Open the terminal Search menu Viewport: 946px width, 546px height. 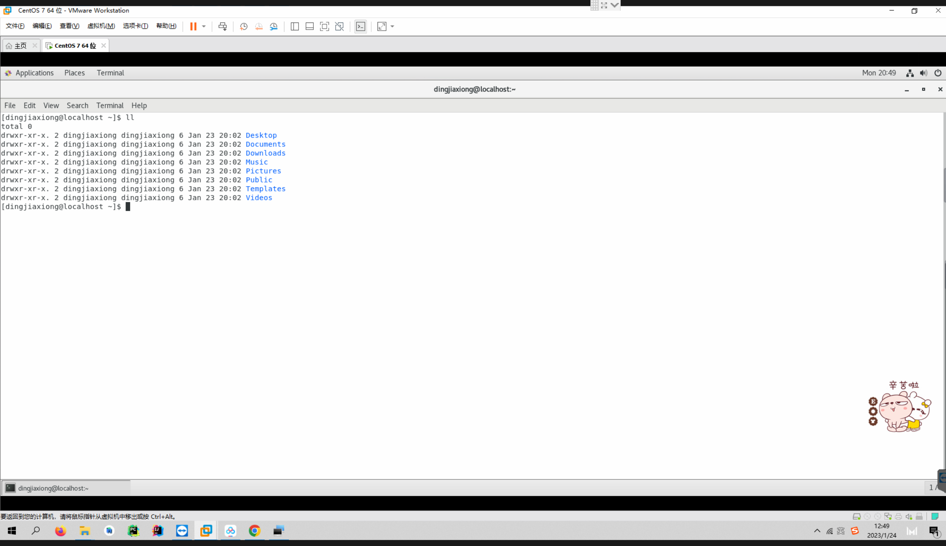coord(77,105)
